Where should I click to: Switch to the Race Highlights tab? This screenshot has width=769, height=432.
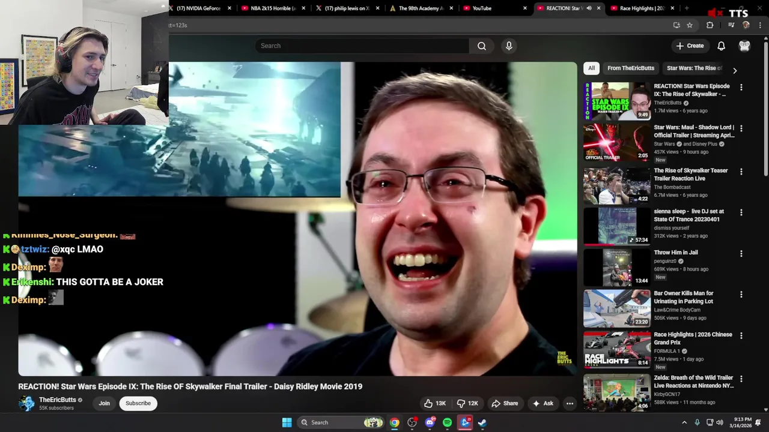642,8
